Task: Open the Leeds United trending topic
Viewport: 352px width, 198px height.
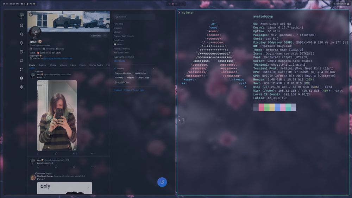Action: [x=140, y=73]
